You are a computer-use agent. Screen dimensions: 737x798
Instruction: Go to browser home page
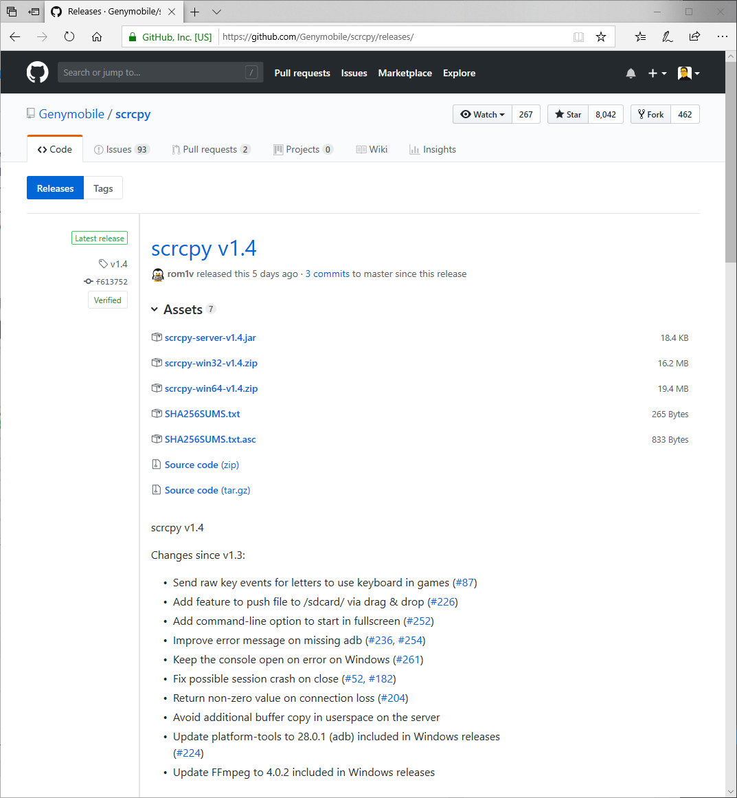pyautogui.click(x=97, y=37)
